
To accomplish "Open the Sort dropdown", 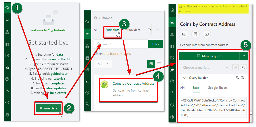I will coord(103,64).
